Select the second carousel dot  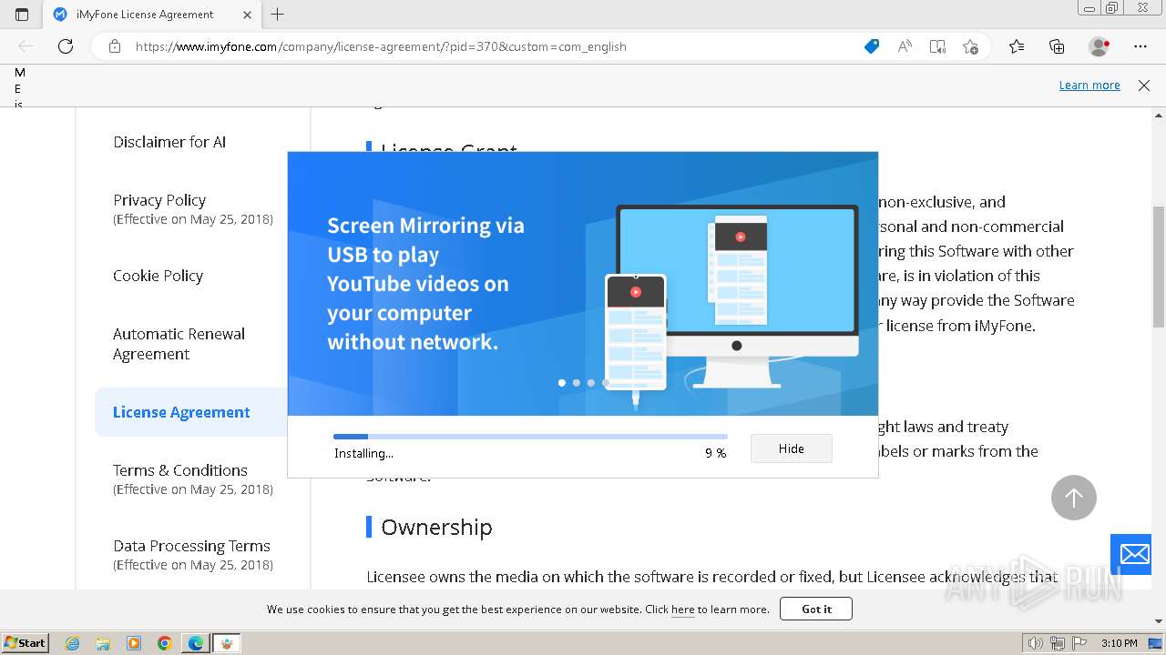[x=576, y=383]
